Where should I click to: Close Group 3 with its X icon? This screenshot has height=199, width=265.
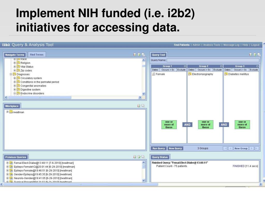click(257, 66)
